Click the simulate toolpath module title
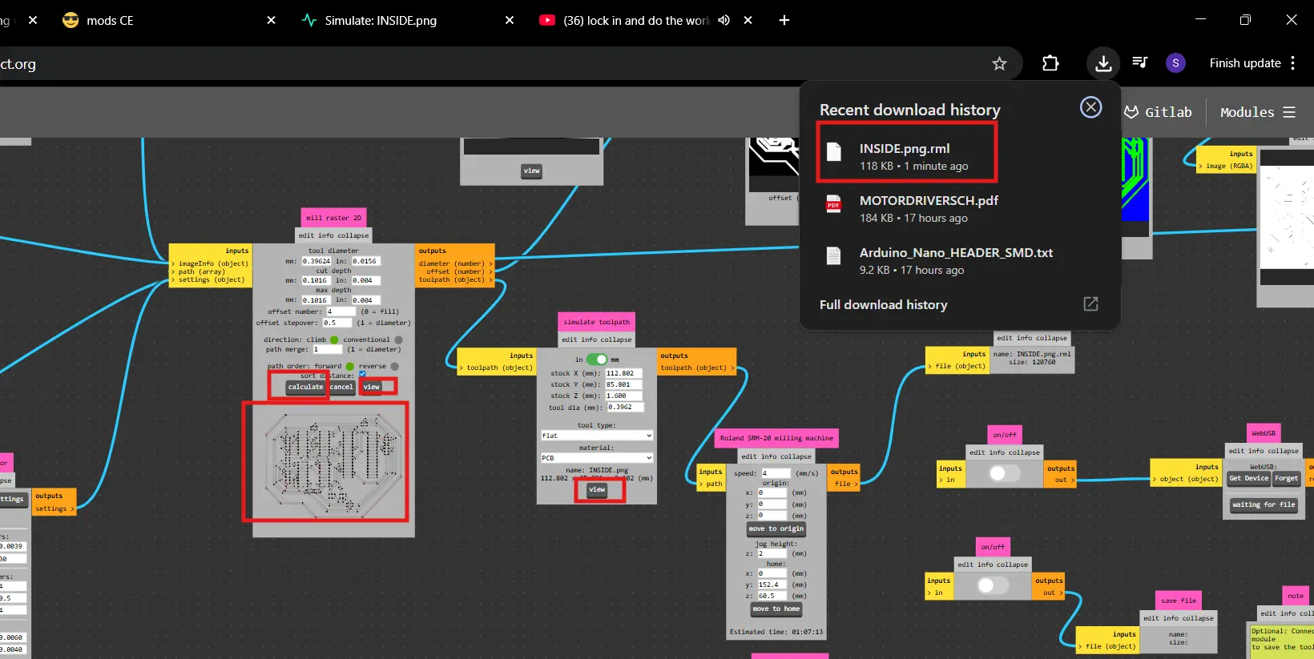 tap(596, 322)
